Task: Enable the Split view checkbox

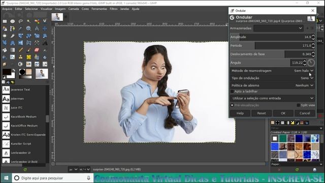Action: pyautogui.click(x=299, y=105)
